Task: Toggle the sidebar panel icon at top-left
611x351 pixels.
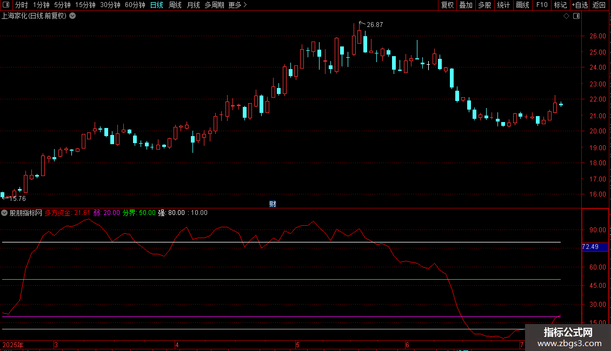Action: tap(6, 5)
